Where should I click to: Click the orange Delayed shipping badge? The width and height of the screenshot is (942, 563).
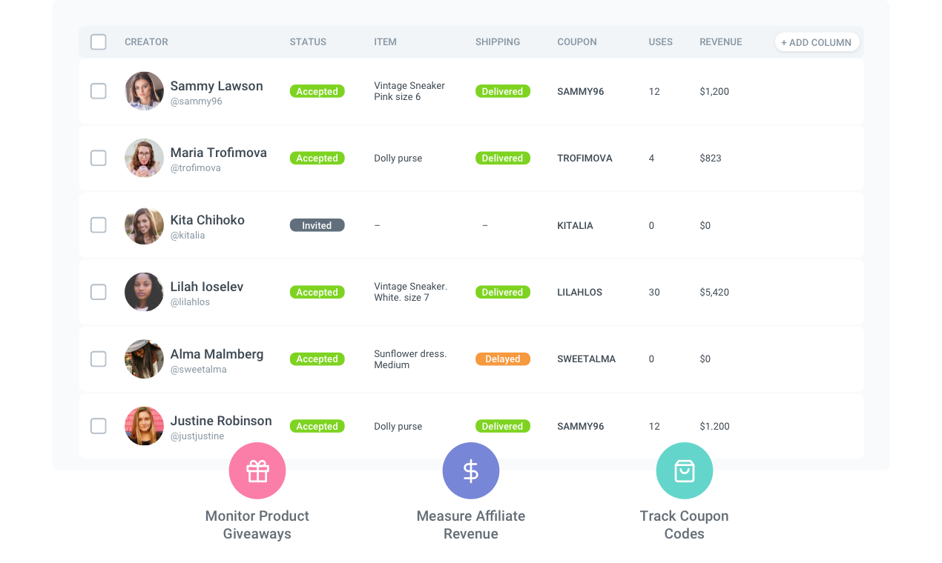coord(502,359)
